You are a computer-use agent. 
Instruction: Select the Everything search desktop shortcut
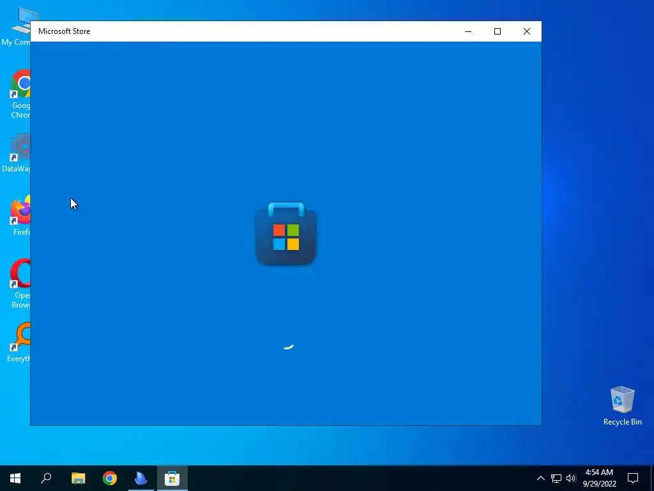tap(19, 343)
